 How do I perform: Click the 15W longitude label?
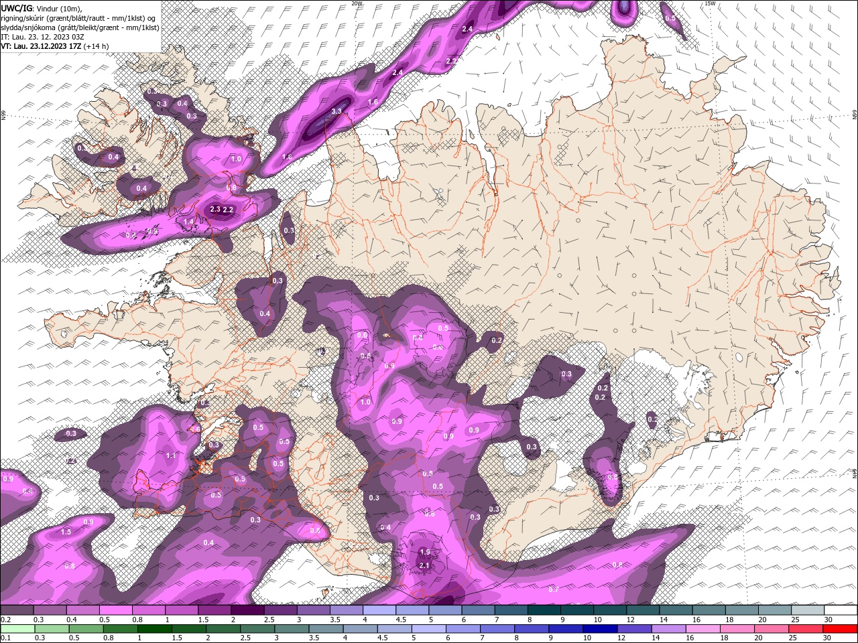(710, 3)
